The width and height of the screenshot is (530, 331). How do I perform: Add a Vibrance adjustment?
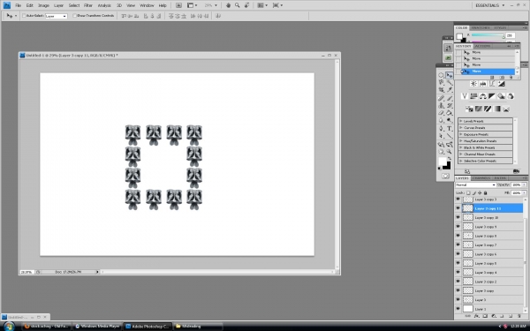(465, 96)
